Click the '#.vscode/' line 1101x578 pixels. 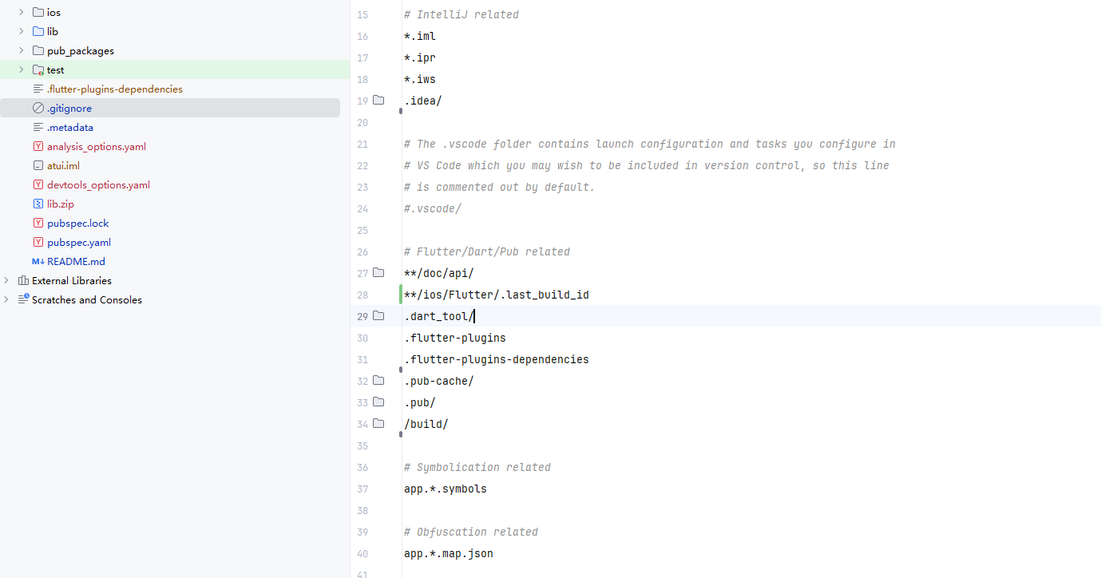point(433,208)
